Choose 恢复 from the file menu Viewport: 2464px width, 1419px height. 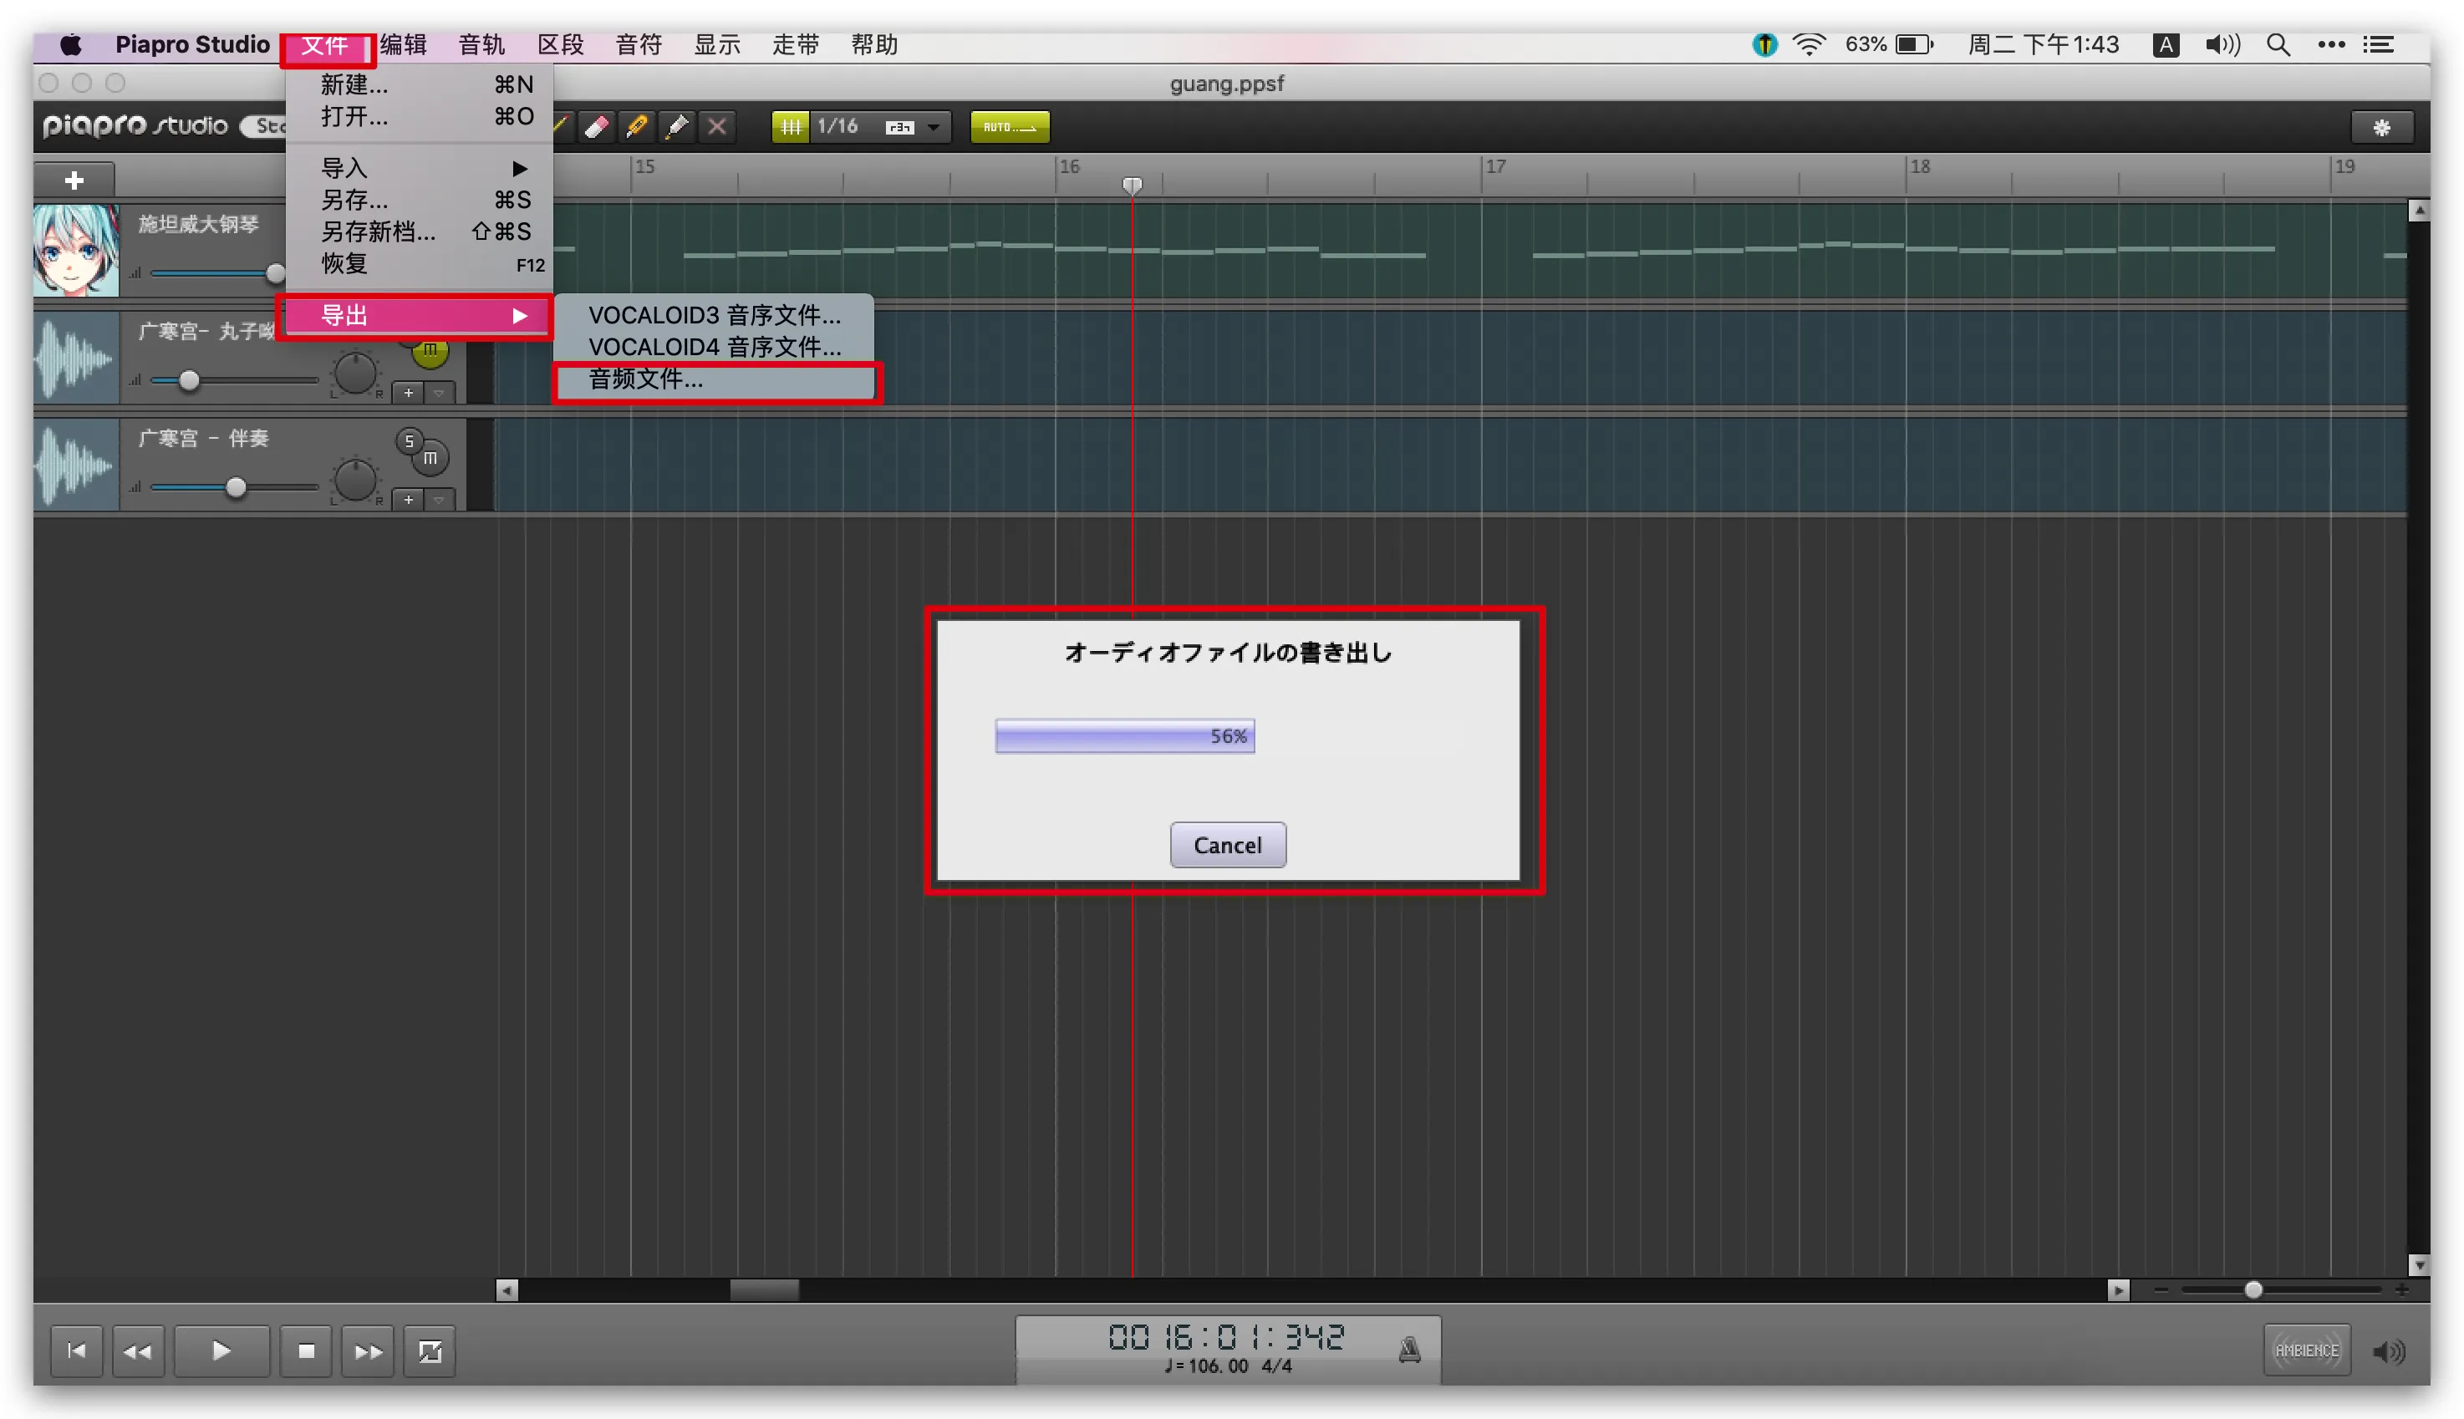point(420,264)
